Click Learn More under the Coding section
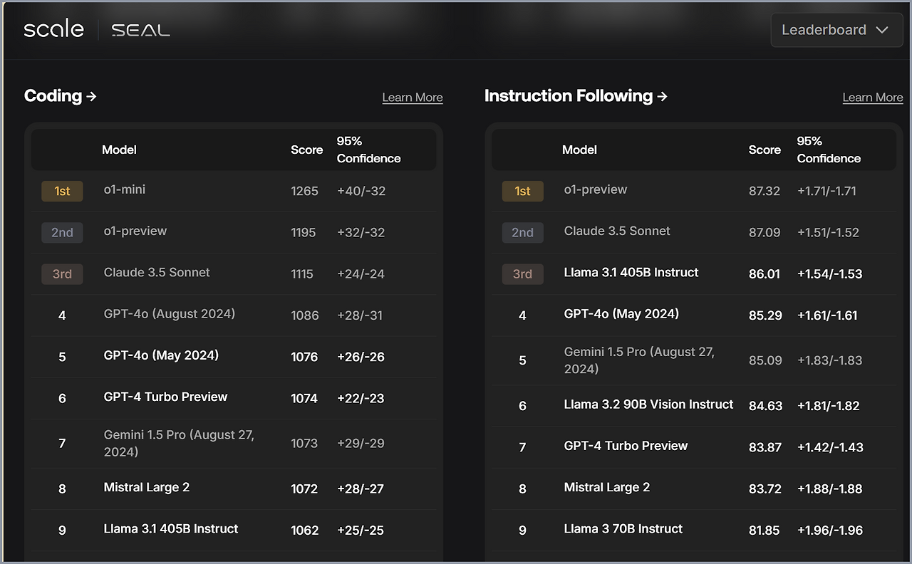Image resolution: width=912 pixels, height=564 pixels. [x=413, y=98]
